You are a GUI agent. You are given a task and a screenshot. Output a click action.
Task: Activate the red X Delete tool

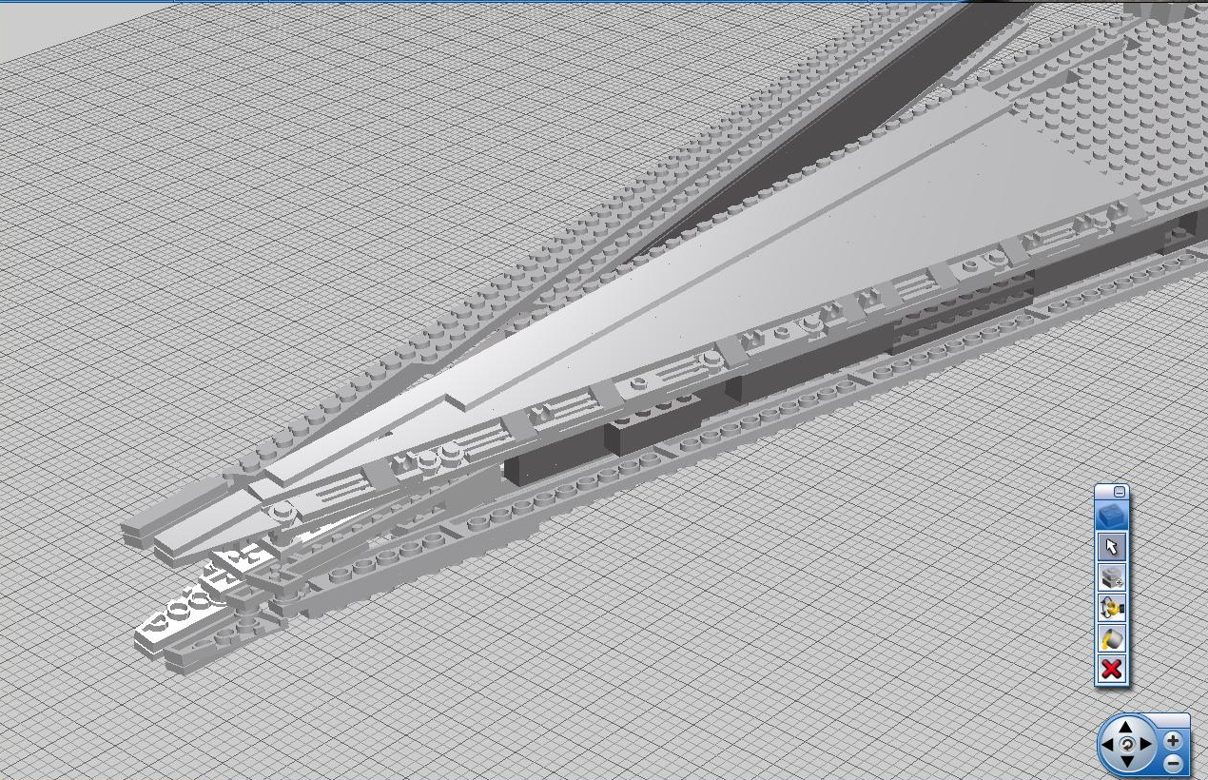[x=1111, y=669]
